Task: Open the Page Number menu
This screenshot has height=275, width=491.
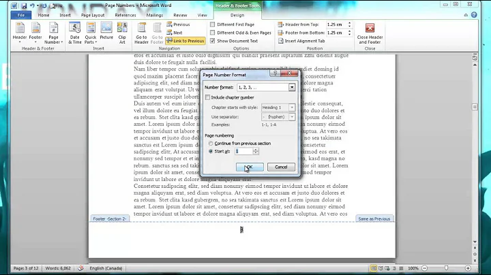Action: click(54, 33)
